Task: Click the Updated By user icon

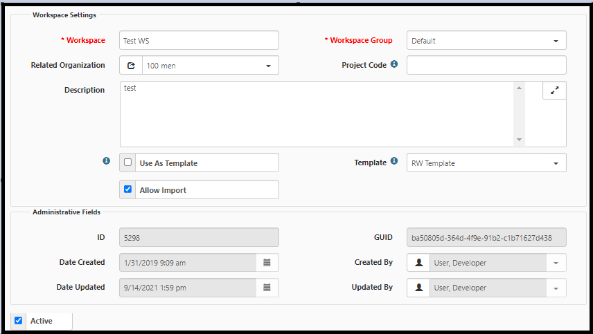Action: coord(418,288)
